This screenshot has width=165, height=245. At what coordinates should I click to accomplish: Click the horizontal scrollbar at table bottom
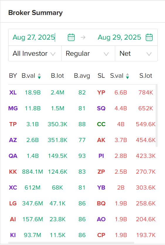click(71, 243)
